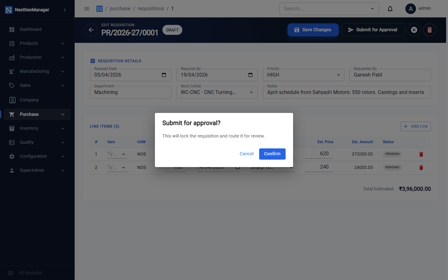This screenshot has height=280, width=448.
Task: Click the Dashboard sidebar icon
Action: coord(12,30)
